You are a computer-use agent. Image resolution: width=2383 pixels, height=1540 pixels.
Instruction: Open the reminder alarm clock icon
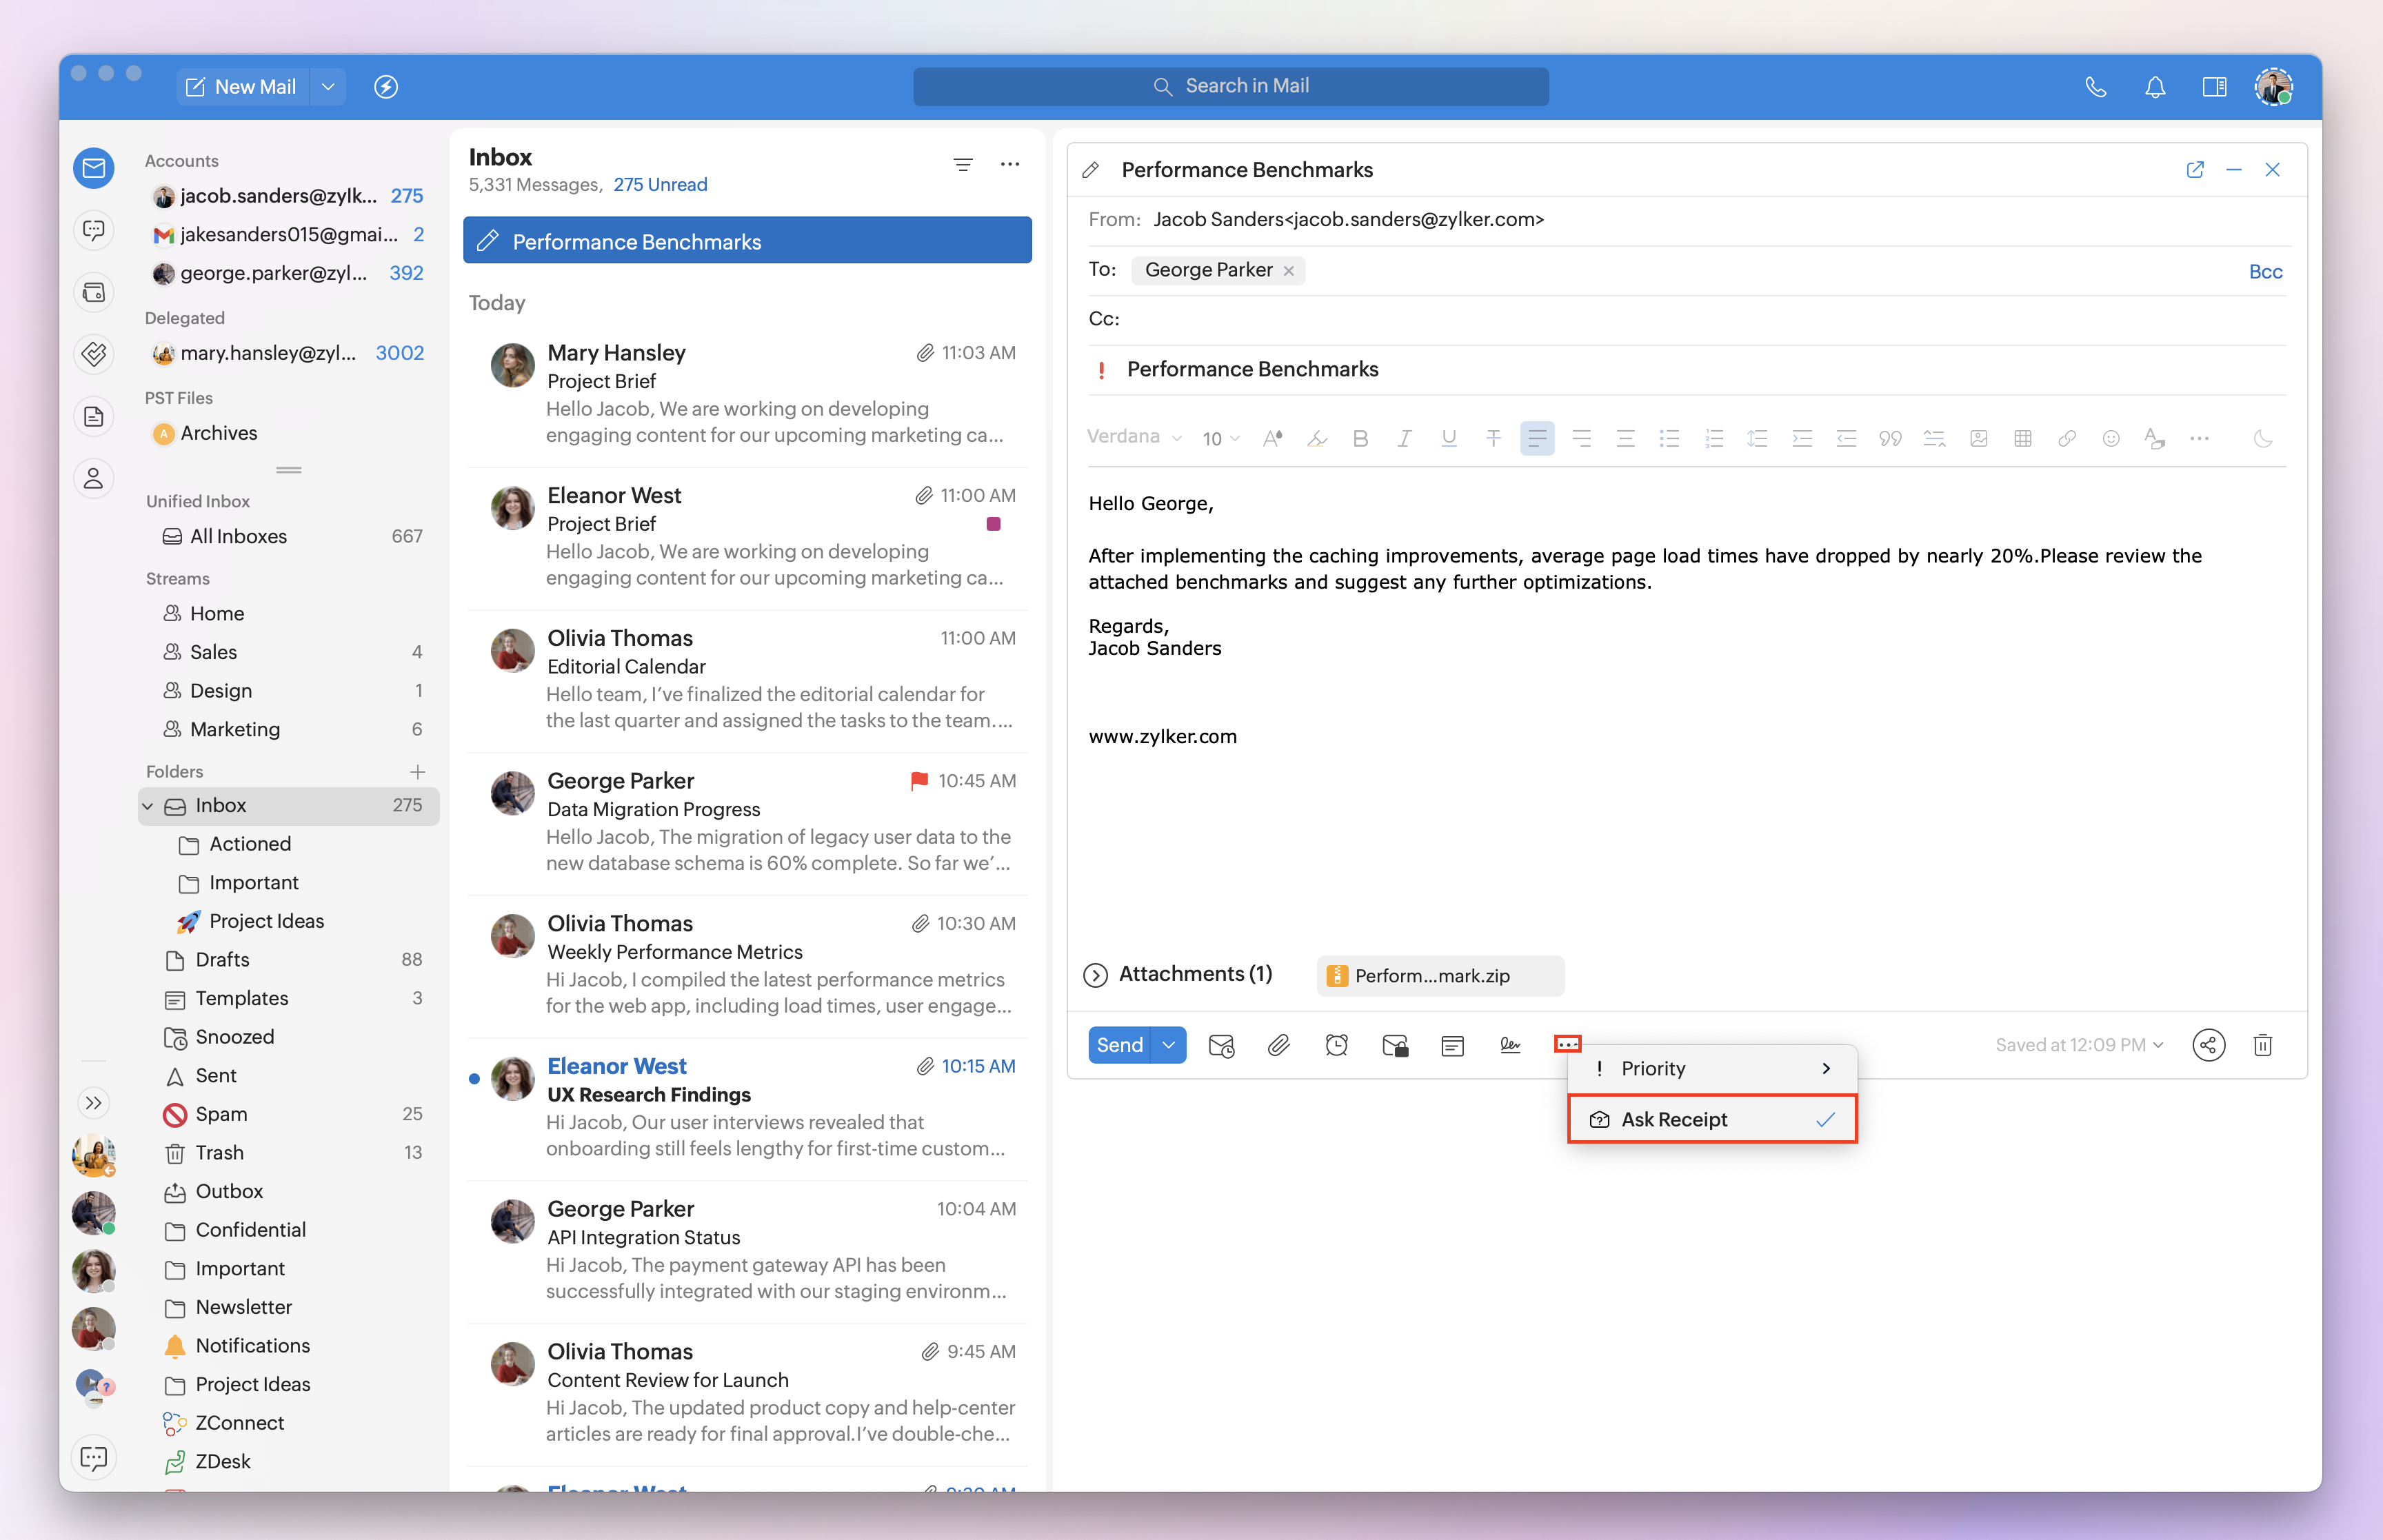[x=1336, y=1045]
